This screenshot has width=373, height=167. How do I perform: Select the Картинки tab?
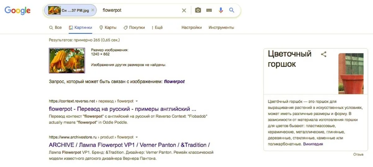point(81,27)
